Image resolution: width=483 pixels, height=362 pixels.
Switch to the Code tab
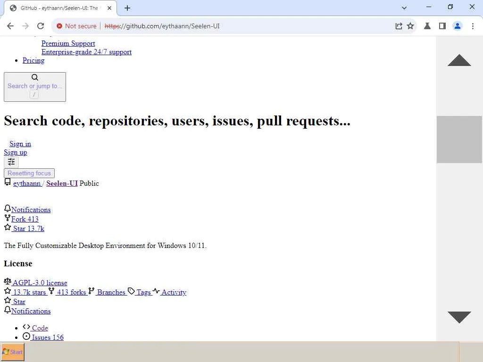click(x=40, y=328)
